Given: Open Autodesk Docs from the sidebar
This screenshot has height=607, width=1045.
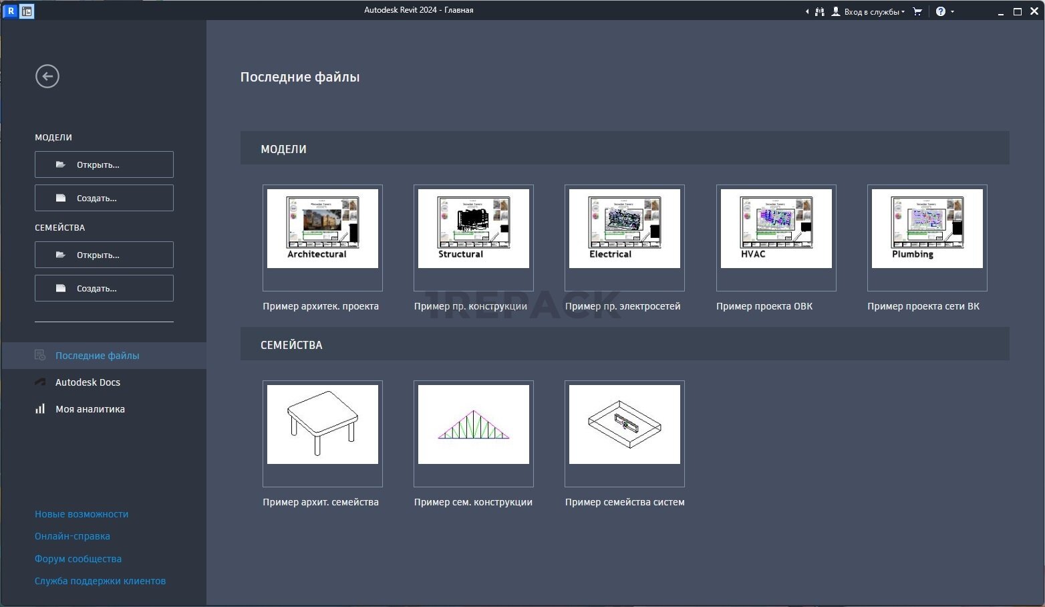Looking at the screenshot, I should pos(88,382).
